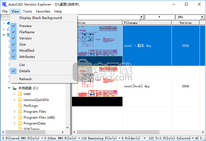This screenshot has width=206, height=141.
Task: Select the test1 - 副本.dwg filename
Action: pyautogui.click(x=138, y=46)
